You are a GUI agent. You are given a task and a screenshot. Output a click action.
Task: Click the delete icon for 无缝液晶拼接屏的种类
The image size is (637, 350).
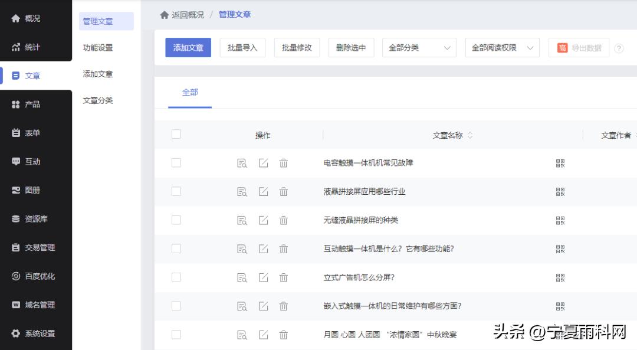click(284, 220)
